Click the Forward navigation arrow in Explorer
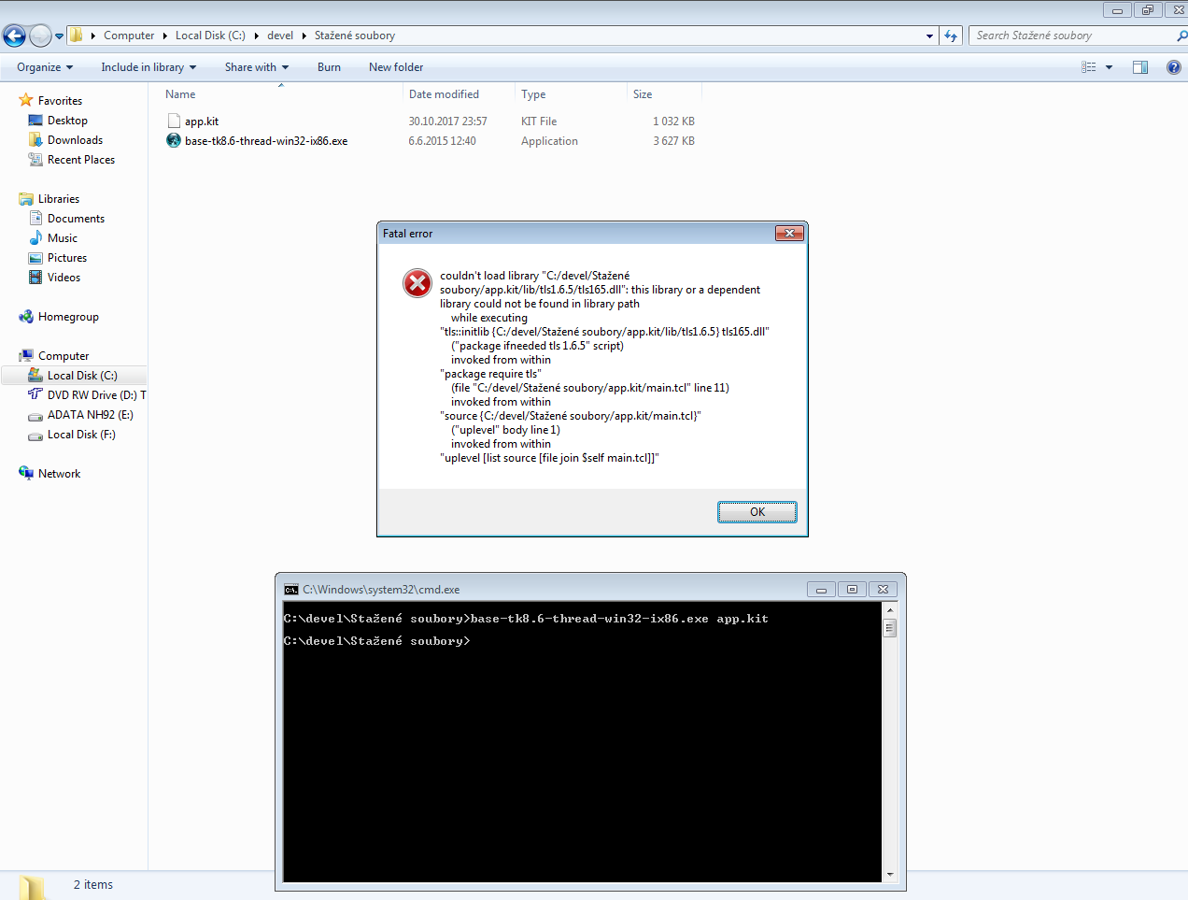The image size is (1188, 900). (x=40, y=36)
